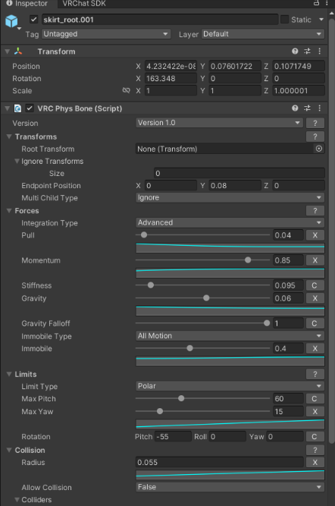Open the Limit Type Polar dropdown

(x=230, y=386)
